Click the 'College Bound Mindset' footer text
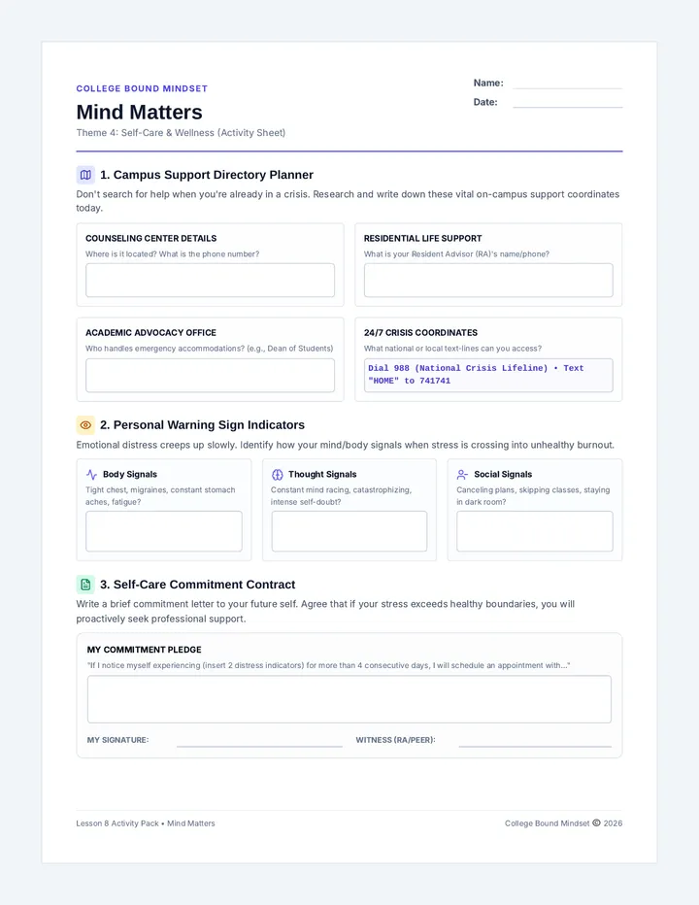 (548, 823)
